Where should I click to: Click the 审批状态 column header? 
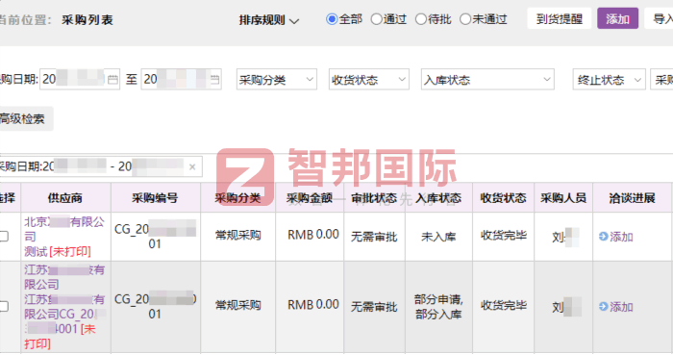coord(374,198)
